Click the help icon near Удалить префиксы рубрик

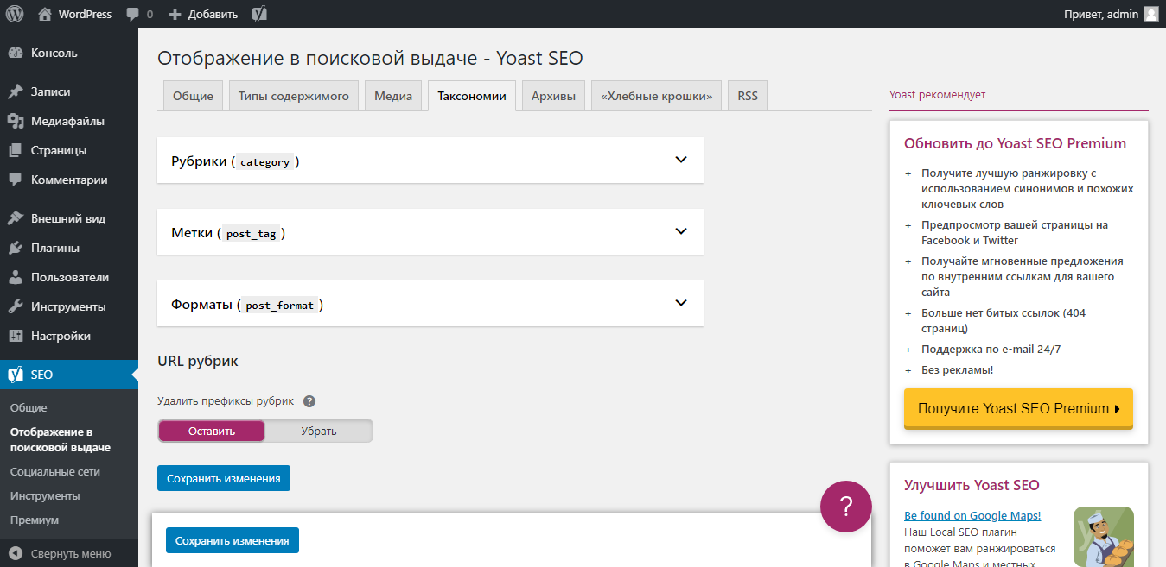click(309, 400)
